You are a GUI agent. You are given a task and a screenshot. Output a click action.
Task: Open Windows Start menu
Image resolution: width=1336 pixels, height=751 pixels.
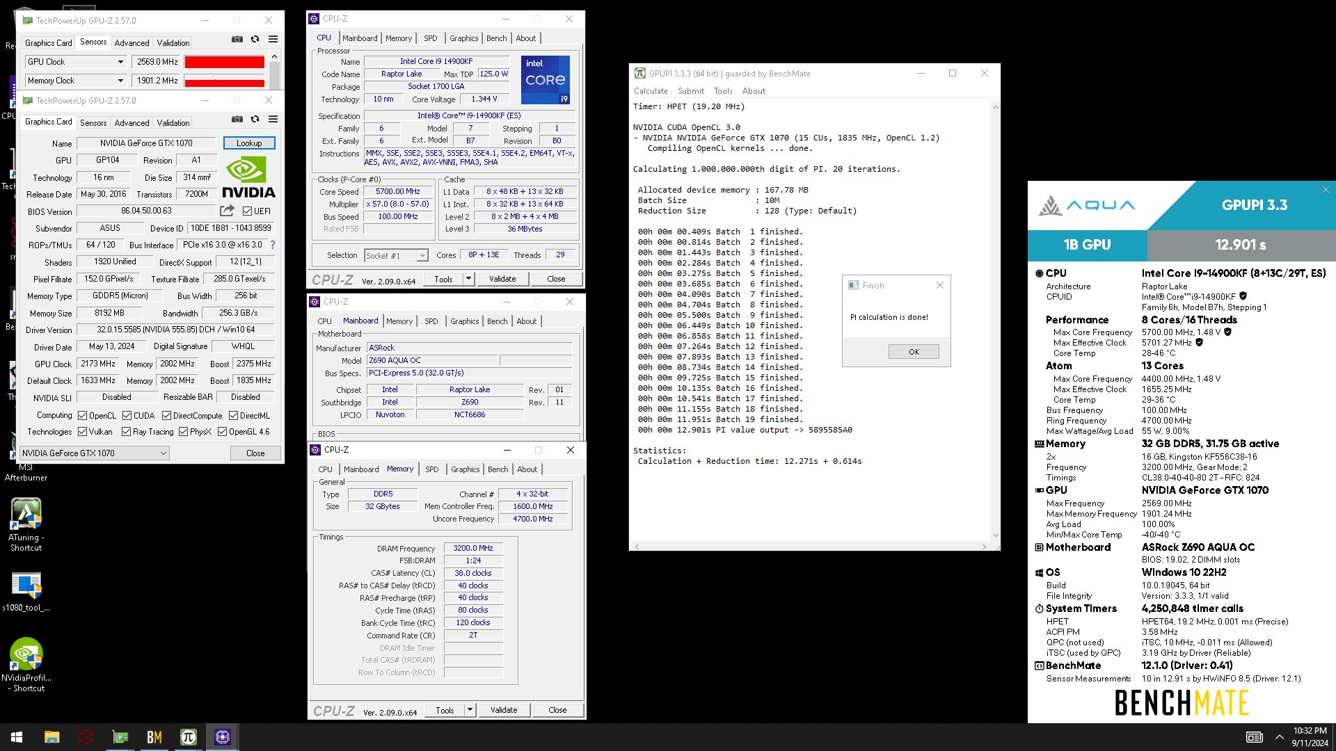coord(17,737)
